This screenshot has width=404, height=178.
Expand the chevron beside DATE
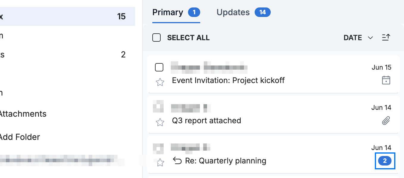coord(370,38)
